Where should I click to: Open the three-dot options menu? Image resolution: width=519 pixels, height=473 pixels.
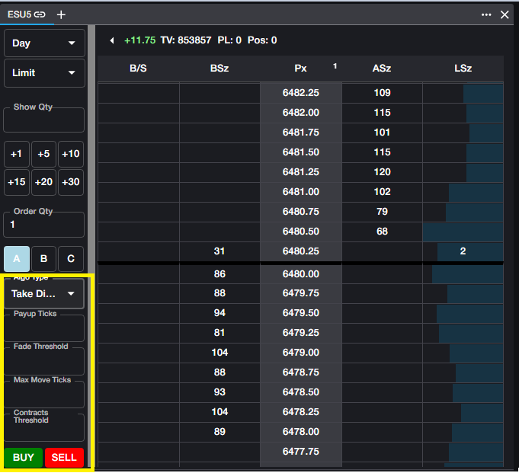486,14
